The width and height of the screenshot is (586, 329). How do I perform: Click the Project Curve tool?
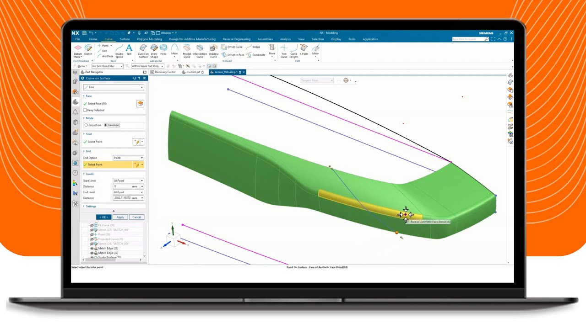tap(187, 51)
